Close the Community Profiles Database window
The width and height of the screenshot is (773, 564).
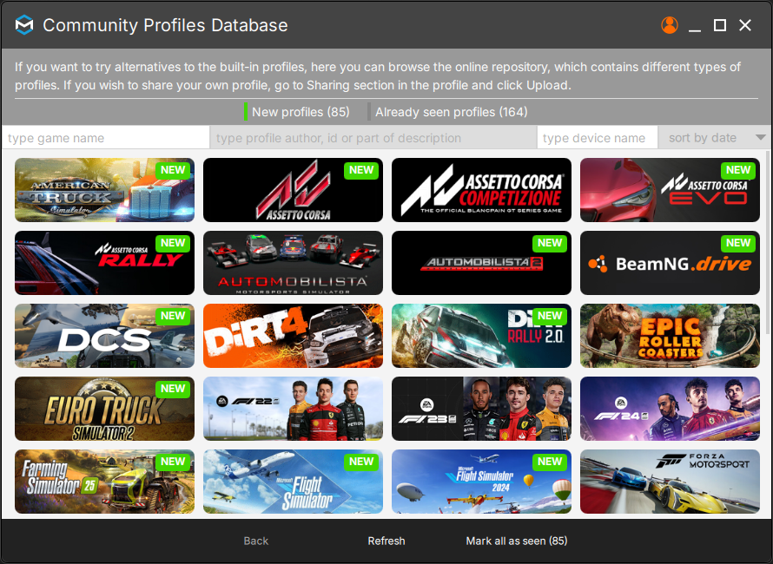[x=745, y=25]
